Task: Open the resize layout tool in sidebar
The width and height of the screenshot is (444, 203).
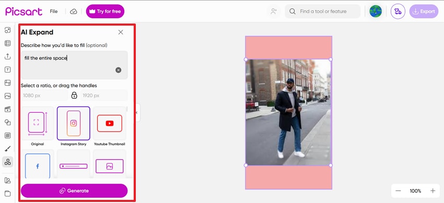Action: tap(8, 30)
